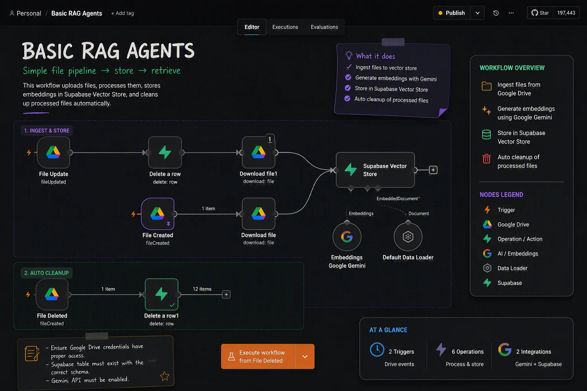The image size is (587, 391).
Task: Click the Add tag link
Action: point(122,13)
